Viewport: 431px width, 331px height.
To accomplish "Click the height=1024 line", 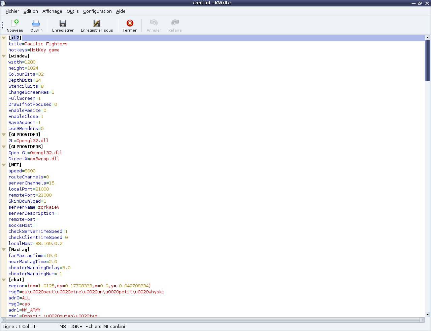I will click(x=23, y=68).
